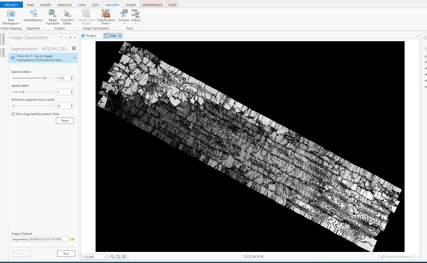This screenshot has height=263, width=427.
Task: Click the coordinates readout 7.21°E 54.75°N
Action: point(253,257)
